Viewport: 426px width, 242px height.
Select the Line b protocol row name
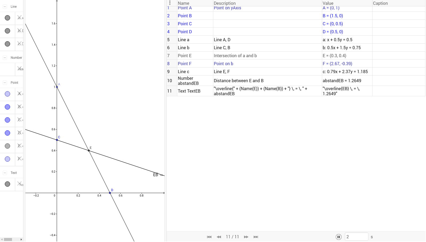(183, 48)
